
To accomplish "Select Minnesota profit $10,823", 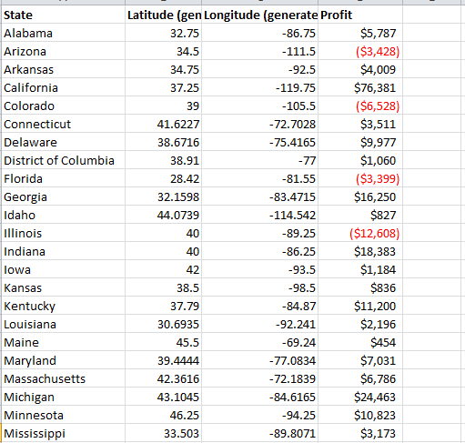I will coord(360,415).
